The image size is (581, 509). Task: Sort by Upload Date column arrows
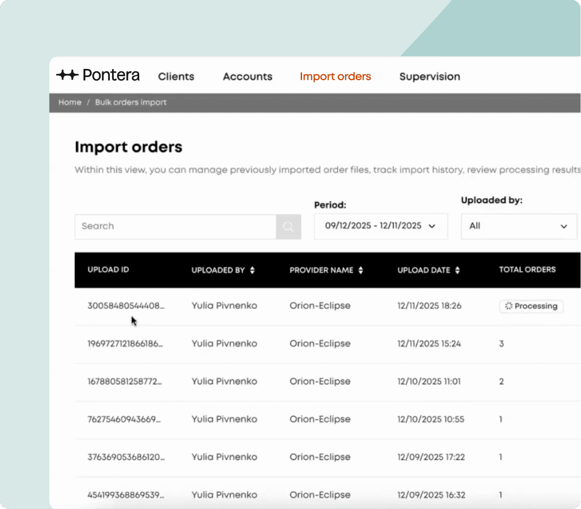(457, 270)
